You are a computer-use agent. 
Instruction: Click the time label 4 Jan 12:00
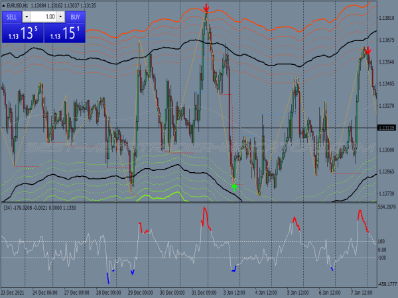(x=266, y=293)
